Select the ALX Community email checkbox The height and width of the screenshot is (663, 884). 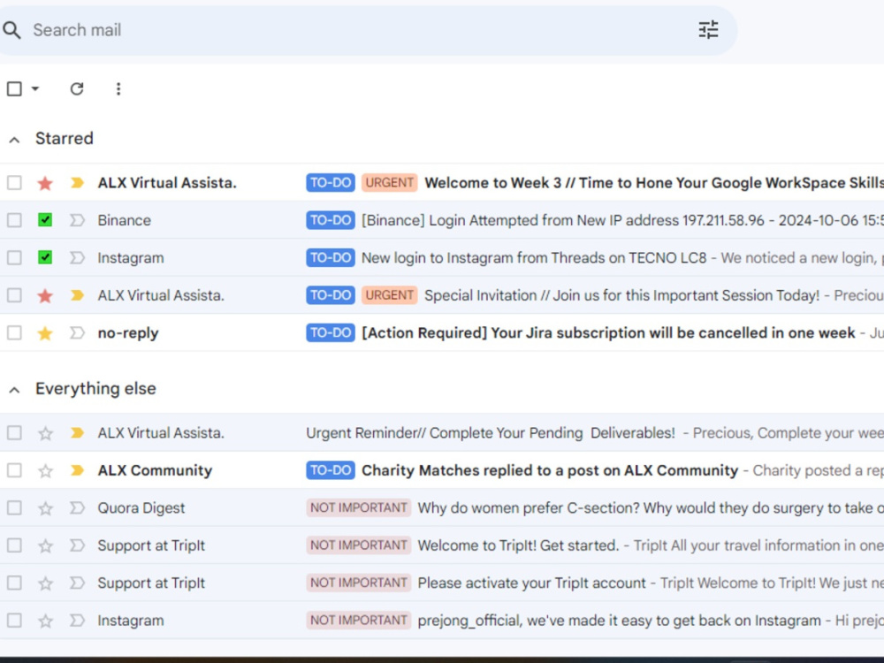click(14, 470)
